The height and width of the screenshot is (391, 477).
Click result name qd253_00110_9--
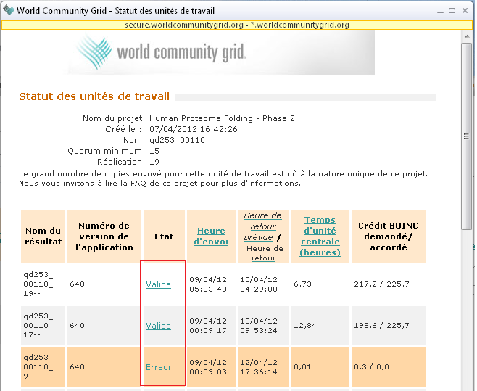[38, 366]
